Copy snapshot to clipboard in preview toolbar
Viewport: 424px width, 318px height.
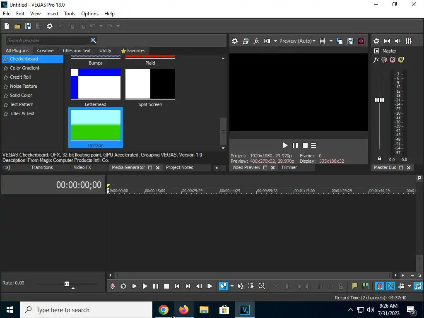(x=340, y=41)
